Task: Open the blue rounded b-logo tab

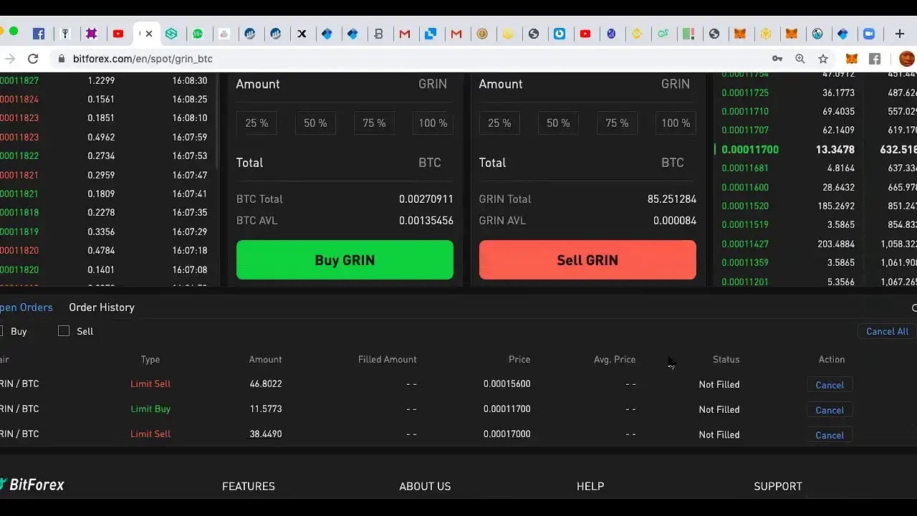Action: 560,34
